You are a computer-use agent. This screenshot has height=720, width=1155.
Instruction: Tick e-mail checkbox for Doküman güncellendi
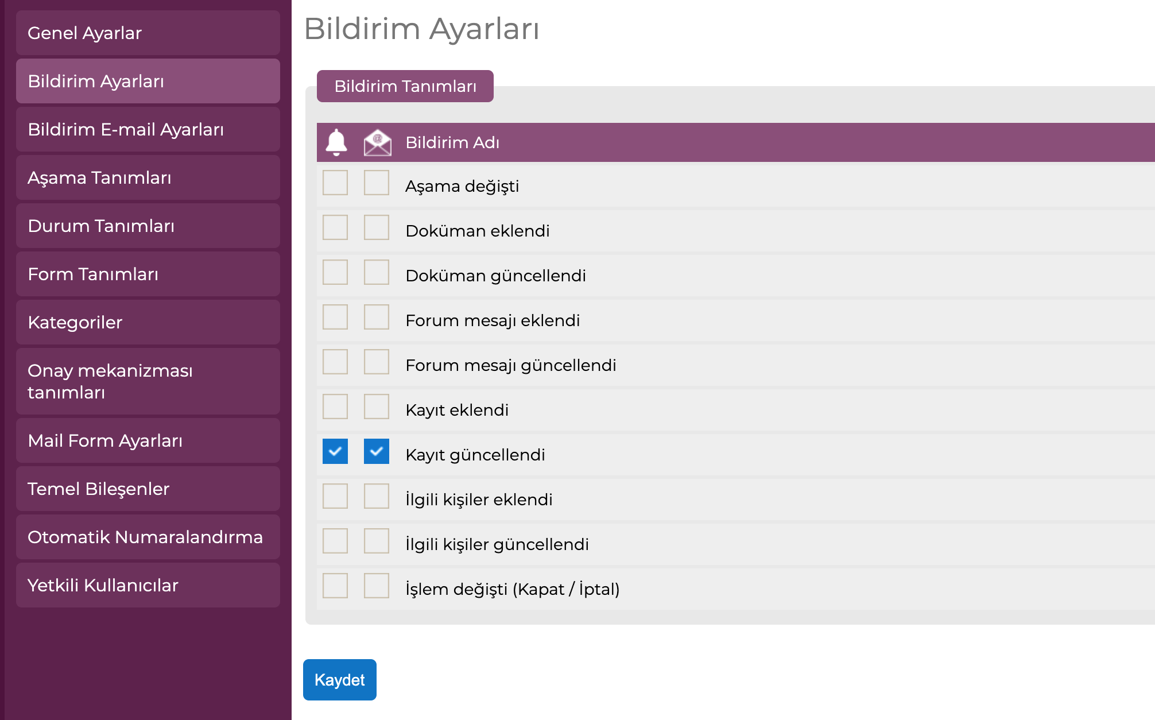(x=377, y=272)
